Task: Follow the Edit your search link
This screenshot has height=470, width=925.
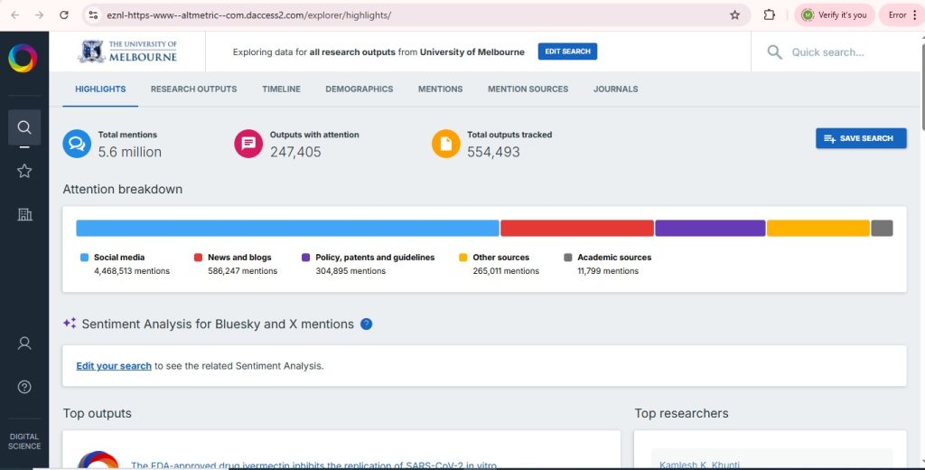Action: (114, 366)
